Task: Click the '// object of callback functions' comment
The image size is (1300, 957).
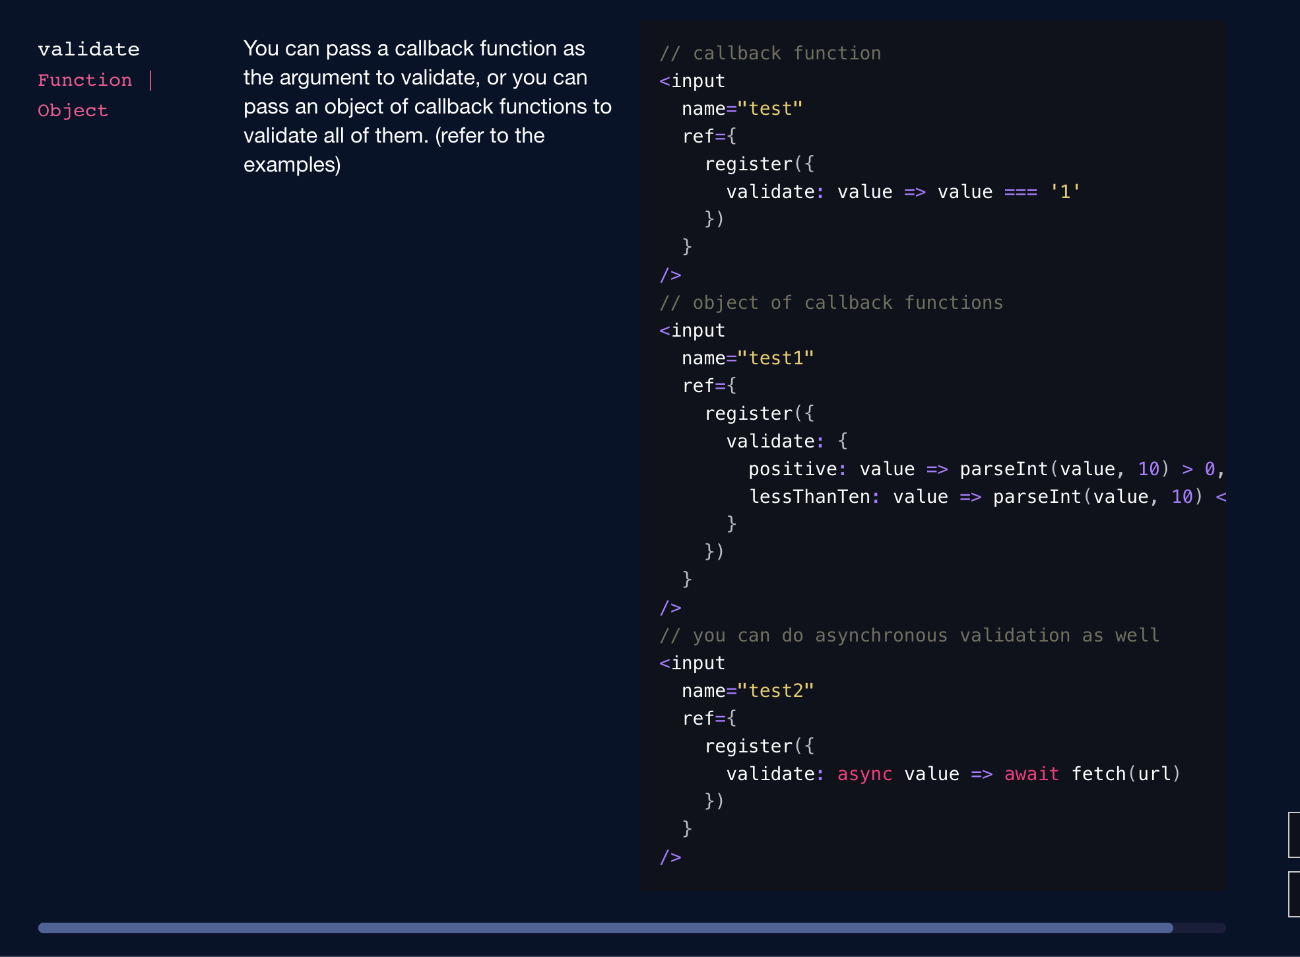Action: [x=831, y=303]
